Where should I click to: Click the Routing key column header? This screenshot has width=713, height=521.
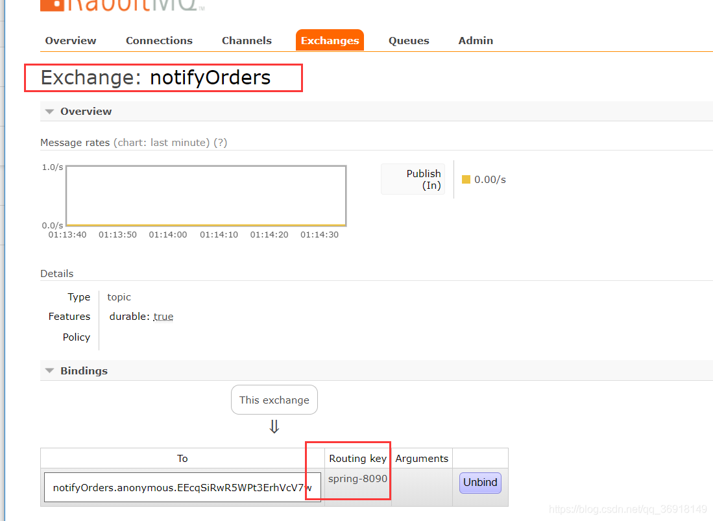point(358,458)
